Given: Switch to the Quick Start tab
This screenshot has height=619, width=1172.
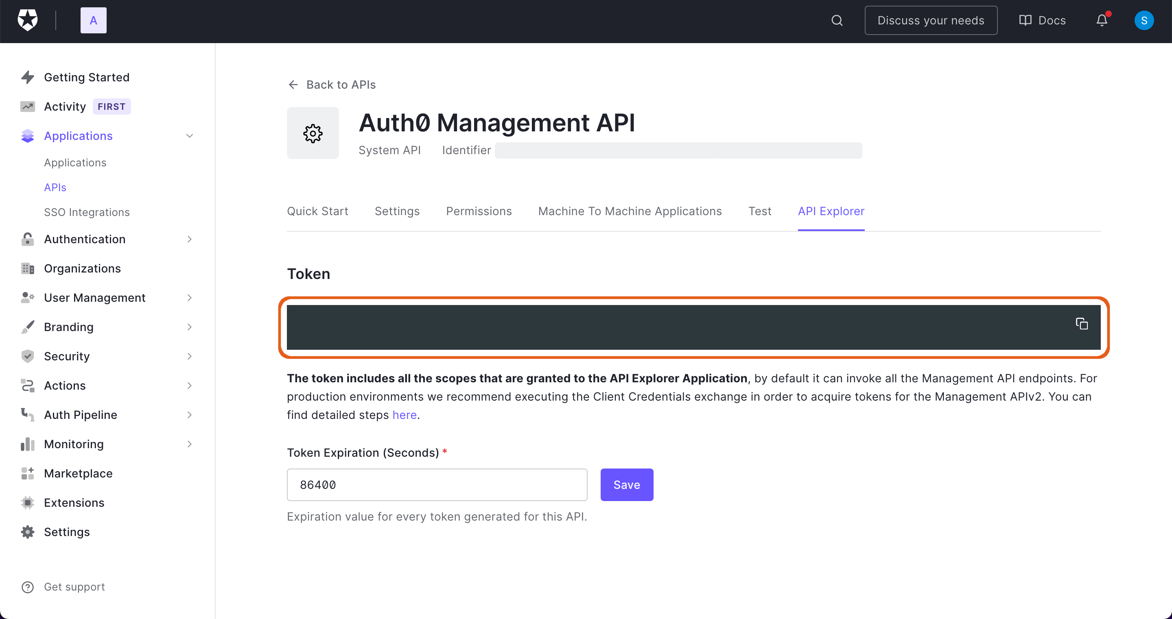Looking at the screenshot, I should [317, 211].
